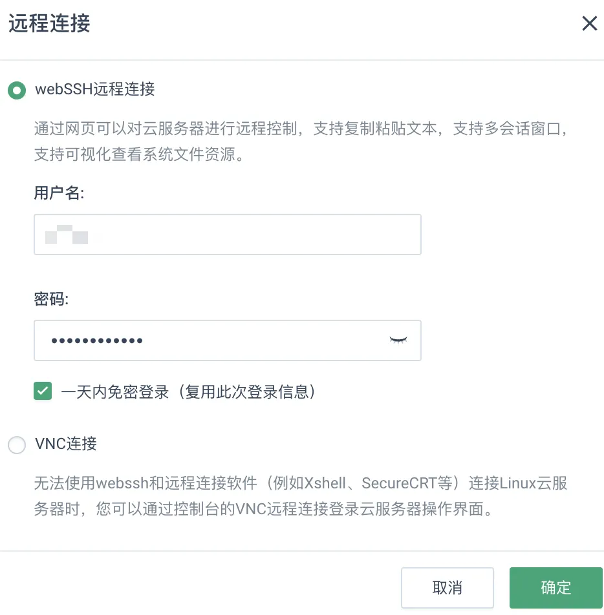Close the 远程连接 dialog with X
Viewport: 604px width, 615px height.
coord(589,23)
